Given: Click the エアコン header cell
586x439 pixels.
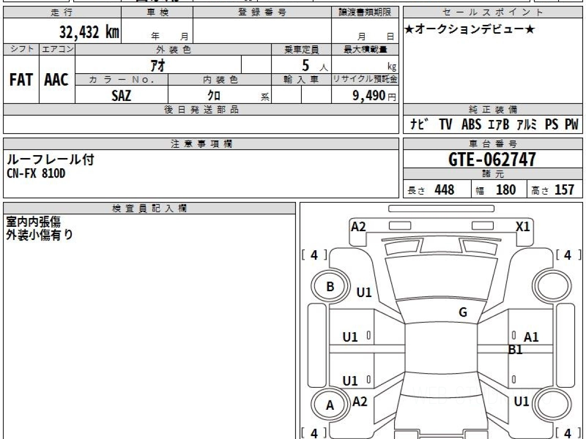Looking at the screenshot, I should pos(57,49).
